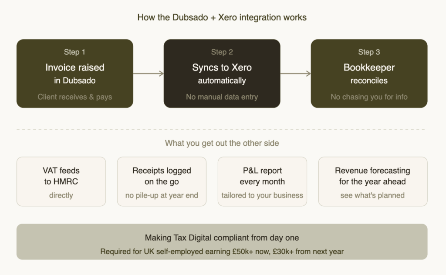Select the Step 3 Bookkeeper reconciles box

point(369,73)
